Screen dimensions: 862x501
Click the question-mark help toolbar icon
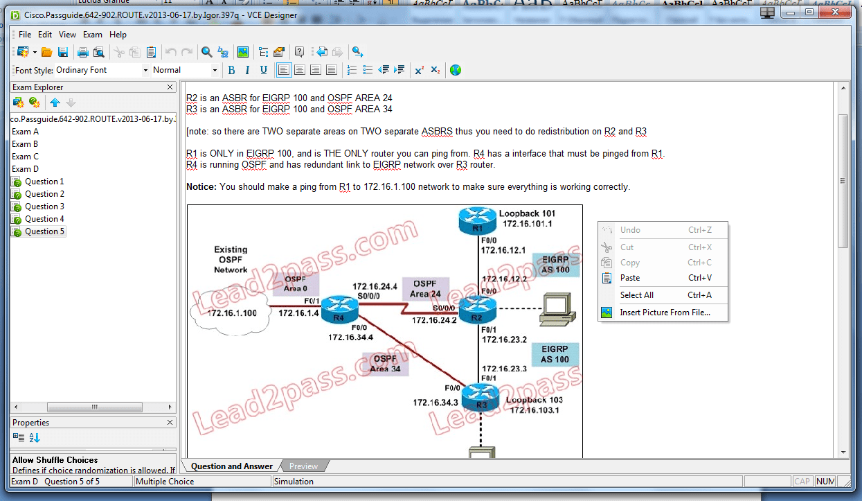click(x=300, y=52)
